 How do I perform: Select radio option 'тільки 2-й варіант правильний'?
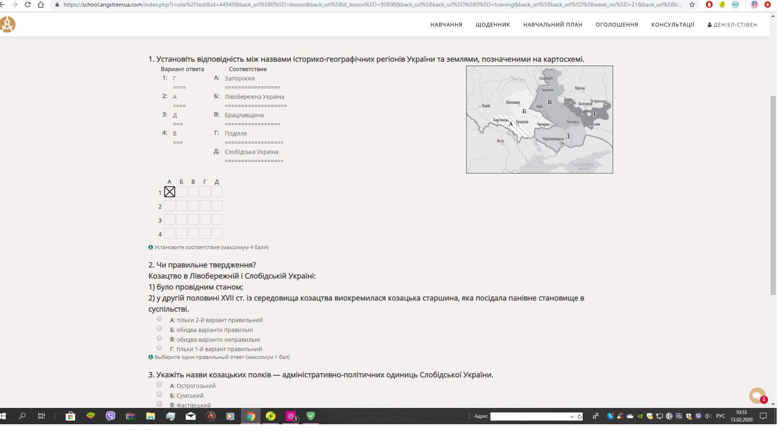pos(159,319)
